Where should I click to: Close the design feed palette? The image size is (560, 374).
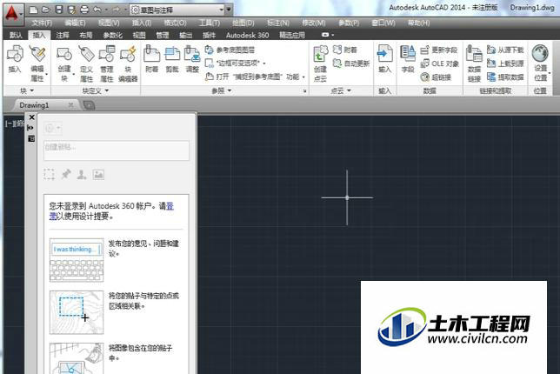pyautogui.click(x=32, y=117)
